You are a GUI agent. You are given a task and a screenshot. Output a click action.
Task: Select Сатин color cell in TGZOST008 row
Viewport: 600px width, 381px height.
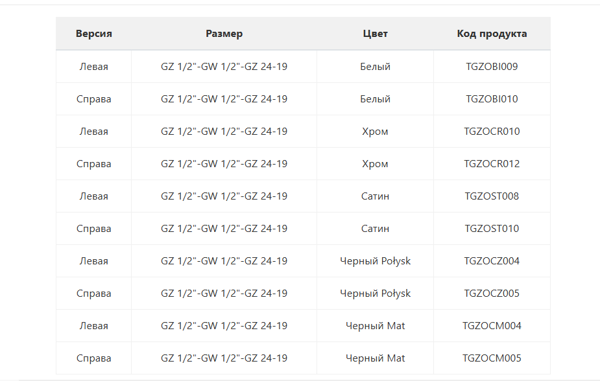(375, 196)
